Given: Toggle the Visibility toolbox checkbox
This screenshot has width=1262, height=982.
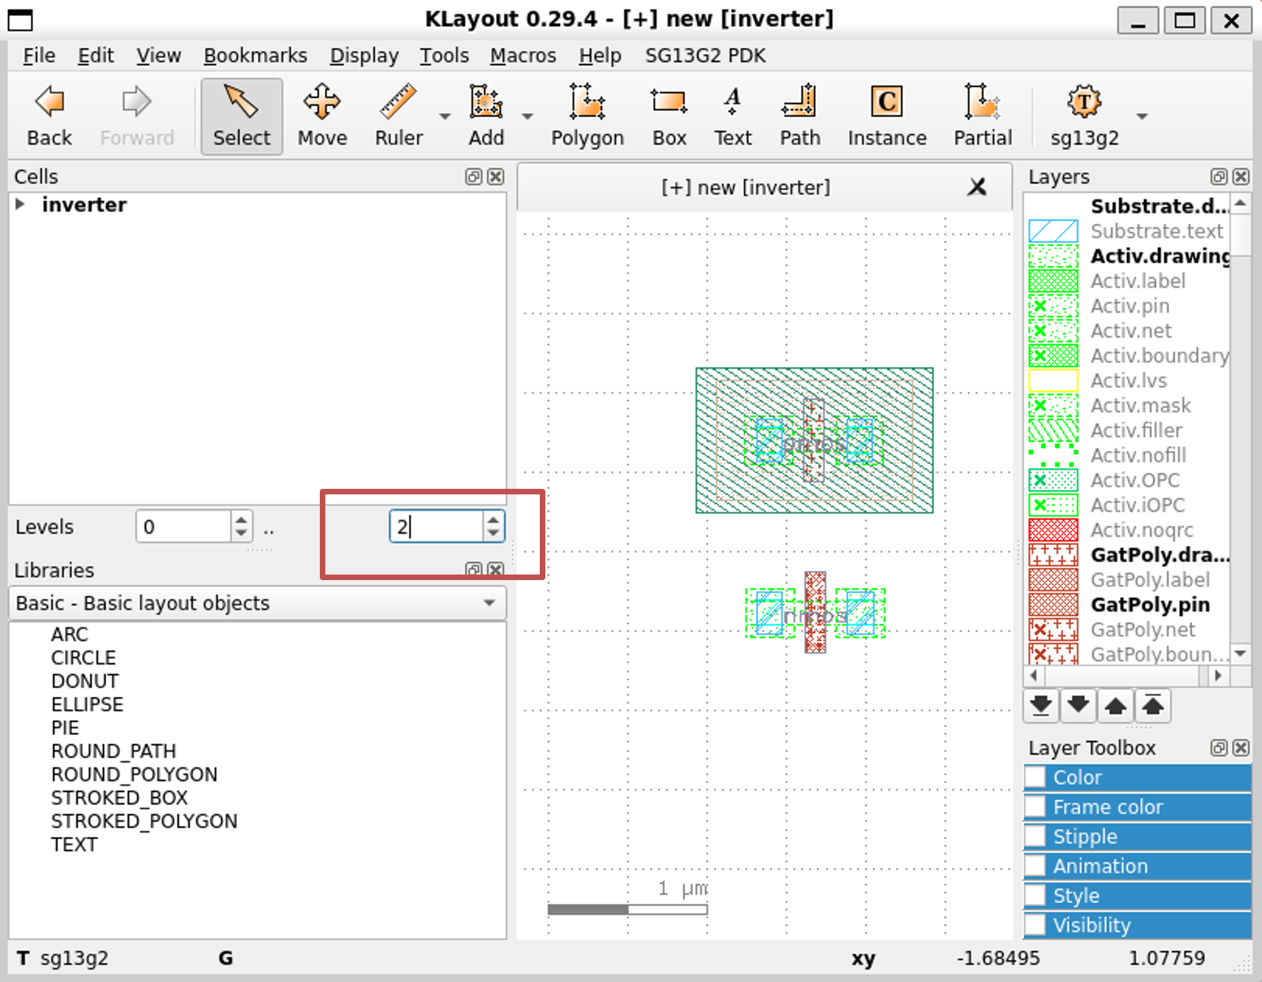Looking at the screenshot, I should tap(1036, 925).
